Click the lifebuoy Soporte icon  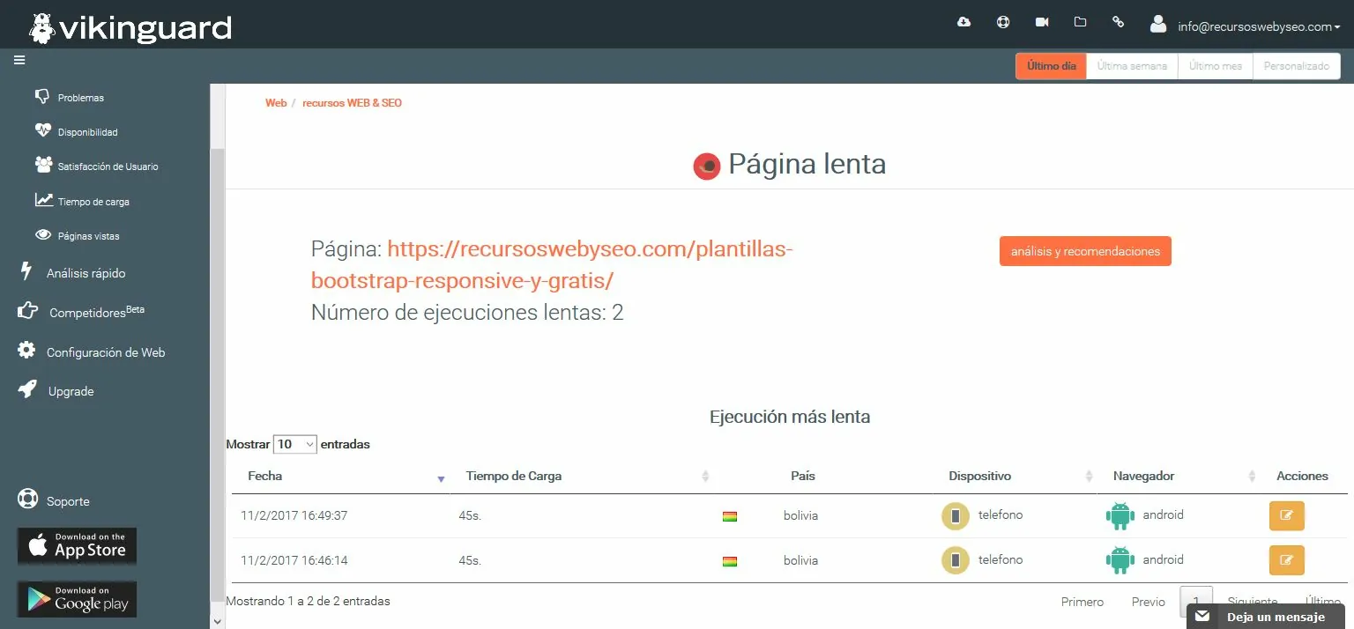[x=27, y=499]
